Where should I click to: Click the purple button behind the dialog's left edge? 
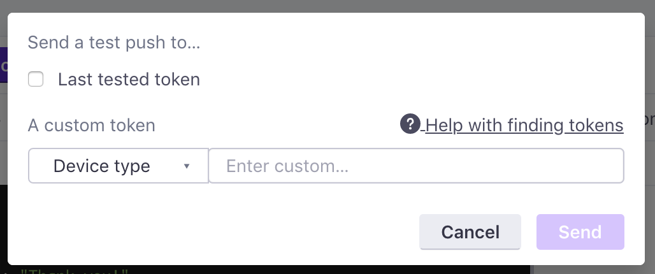pyautogui.click(x=4, y=65)
